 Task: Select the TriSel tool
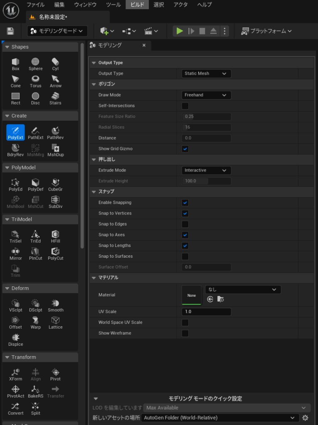pos(15,236)
